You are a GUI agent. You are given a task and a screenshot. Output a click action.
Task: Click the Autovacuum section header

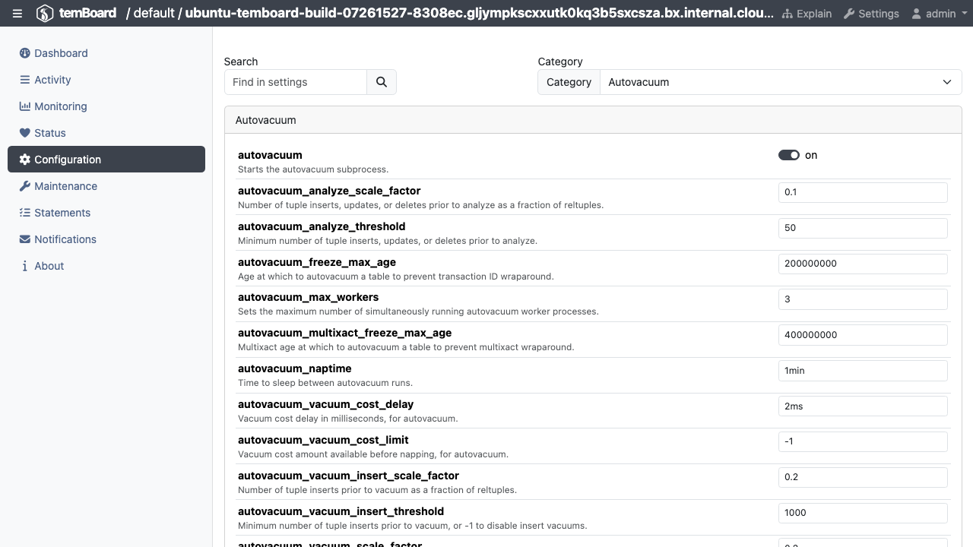pos(593,120)
